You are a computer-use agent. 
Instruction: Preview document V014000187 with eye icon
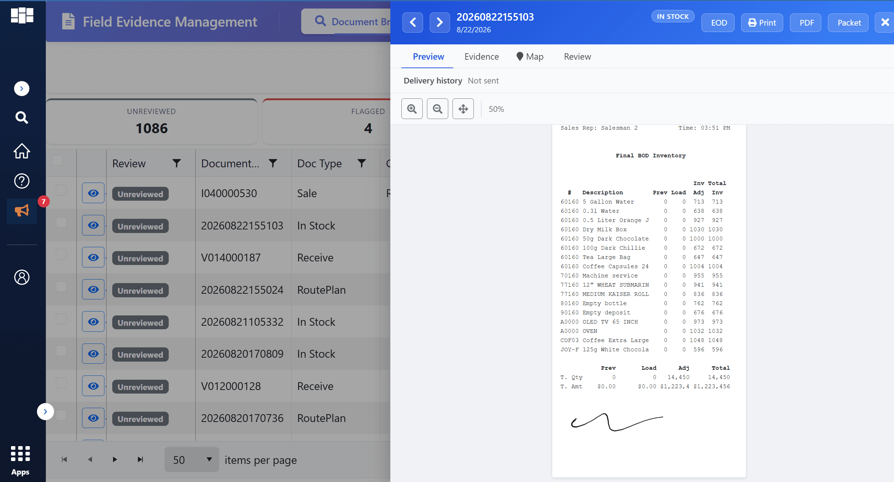(93, 258)
